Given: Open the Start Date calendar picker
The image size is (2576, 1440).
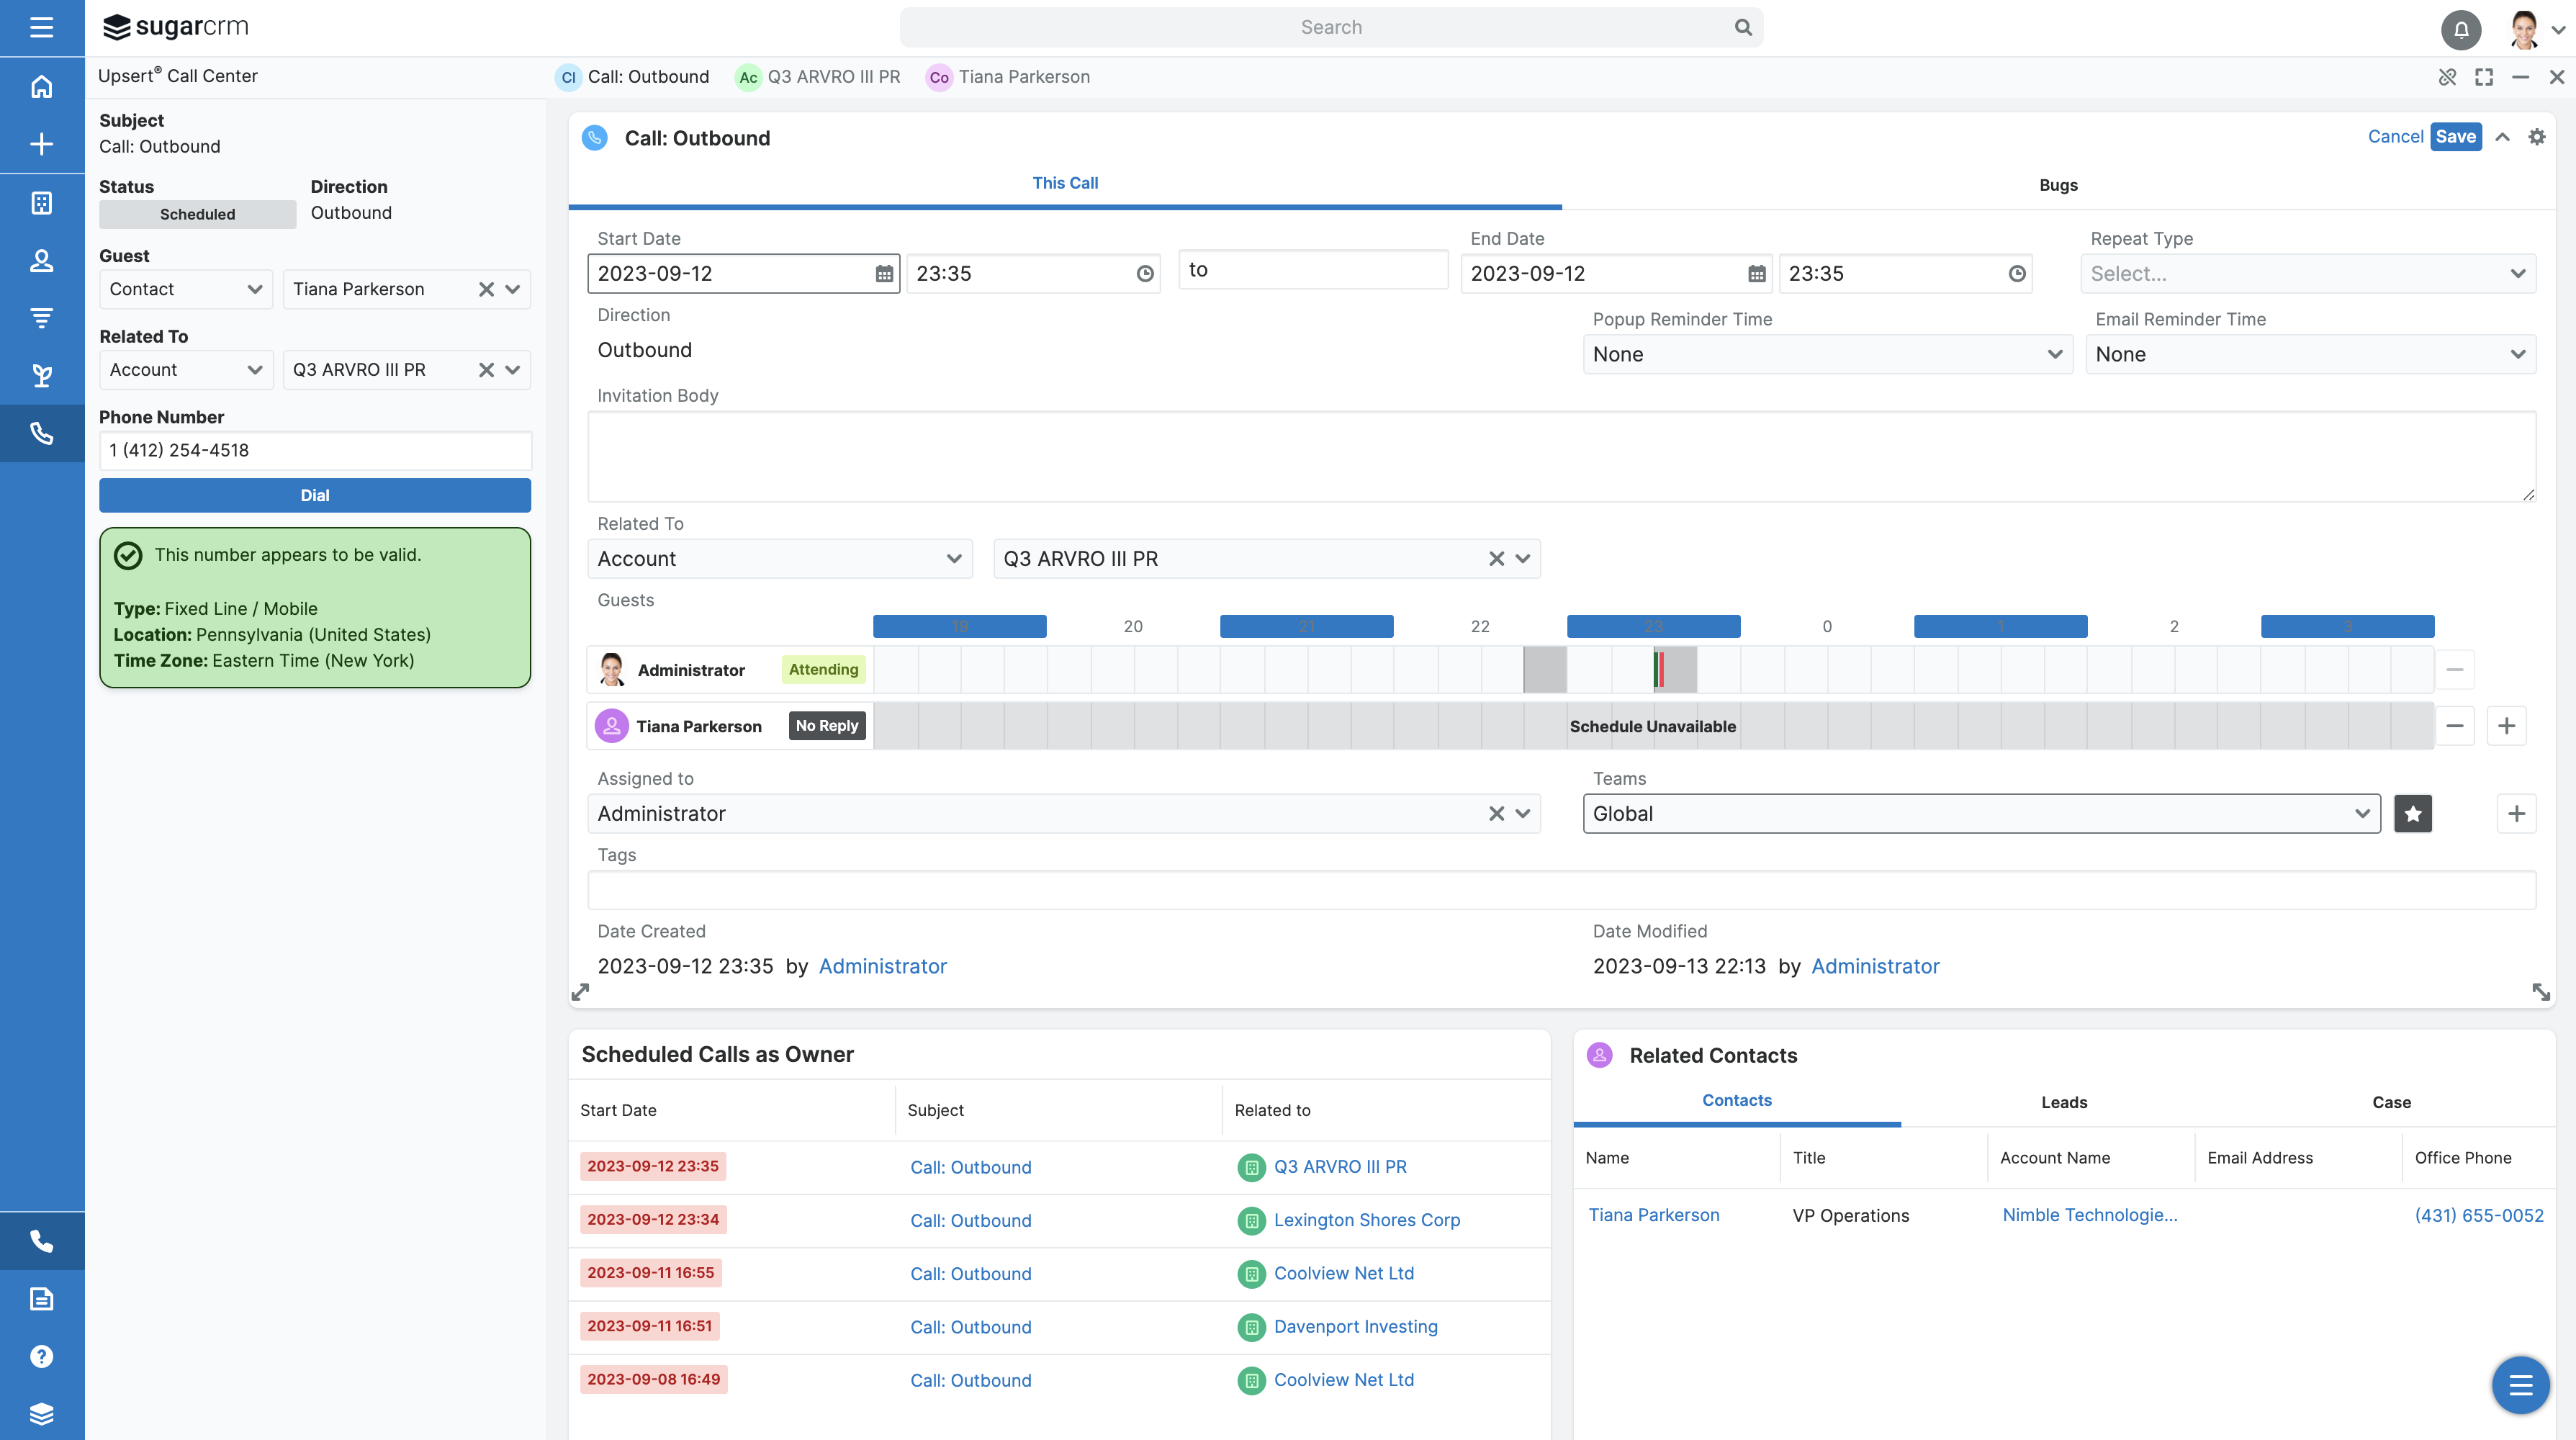Looking at the screenshot, I should click(x=883, y=272).
